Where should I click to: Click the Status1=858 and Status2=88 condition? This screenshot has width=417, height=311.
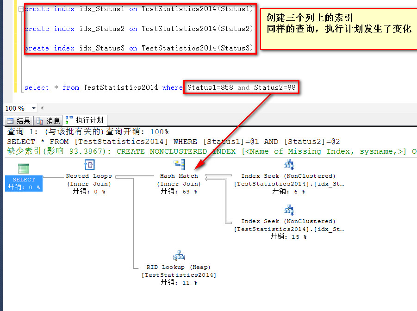[x=242, y=87]
